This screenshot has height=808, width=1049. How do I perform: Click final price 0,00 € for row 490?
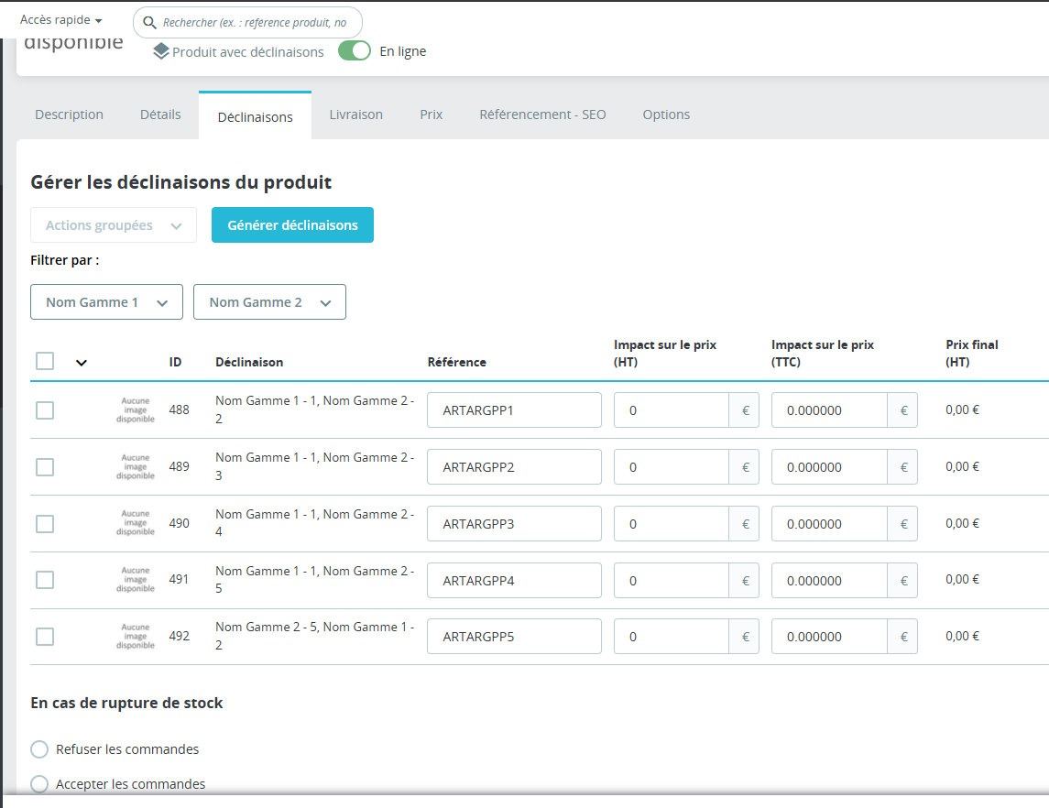[962, 523]
